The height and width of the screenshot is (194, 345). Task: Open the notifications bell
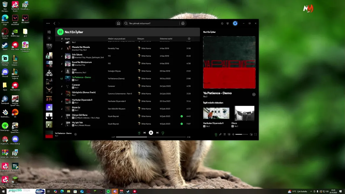click(x=222, y=23)
